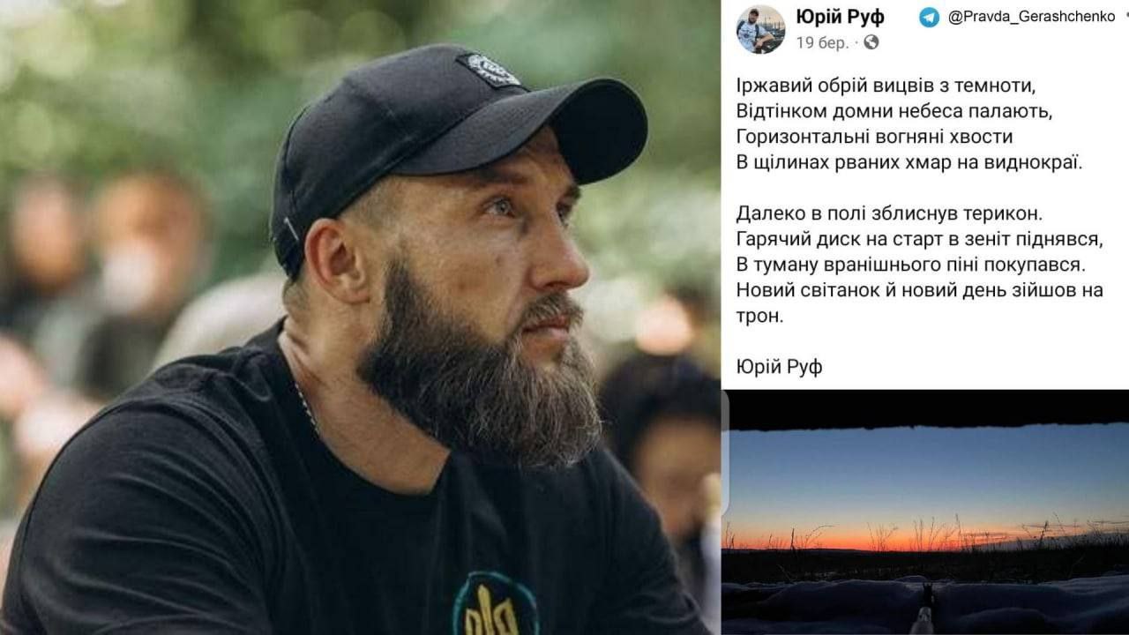This screenshot has height=635, width=1129.
Task: Open Юрій Руф's round profile avatar
Action: [x=760, y=28]
